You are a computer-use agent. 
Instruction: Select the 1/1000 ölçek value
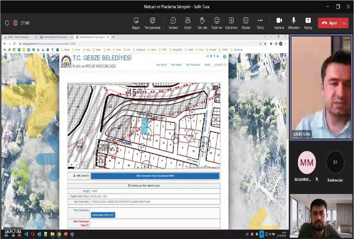[x=94, y=191]
